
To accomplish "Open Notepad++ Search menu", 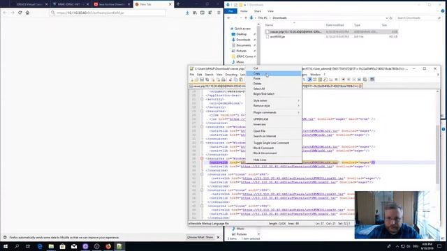I will [x=209, y=75].
